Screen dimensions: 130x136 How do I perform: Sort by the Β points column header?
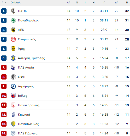127,3
